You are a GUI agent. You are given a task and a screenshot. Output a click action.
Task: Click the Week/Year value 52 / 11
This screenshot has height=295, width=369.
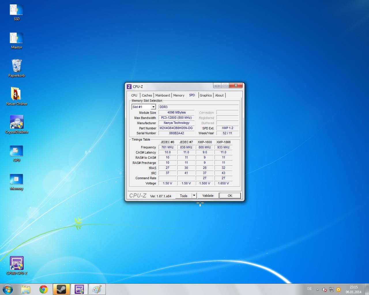(227, 133)
